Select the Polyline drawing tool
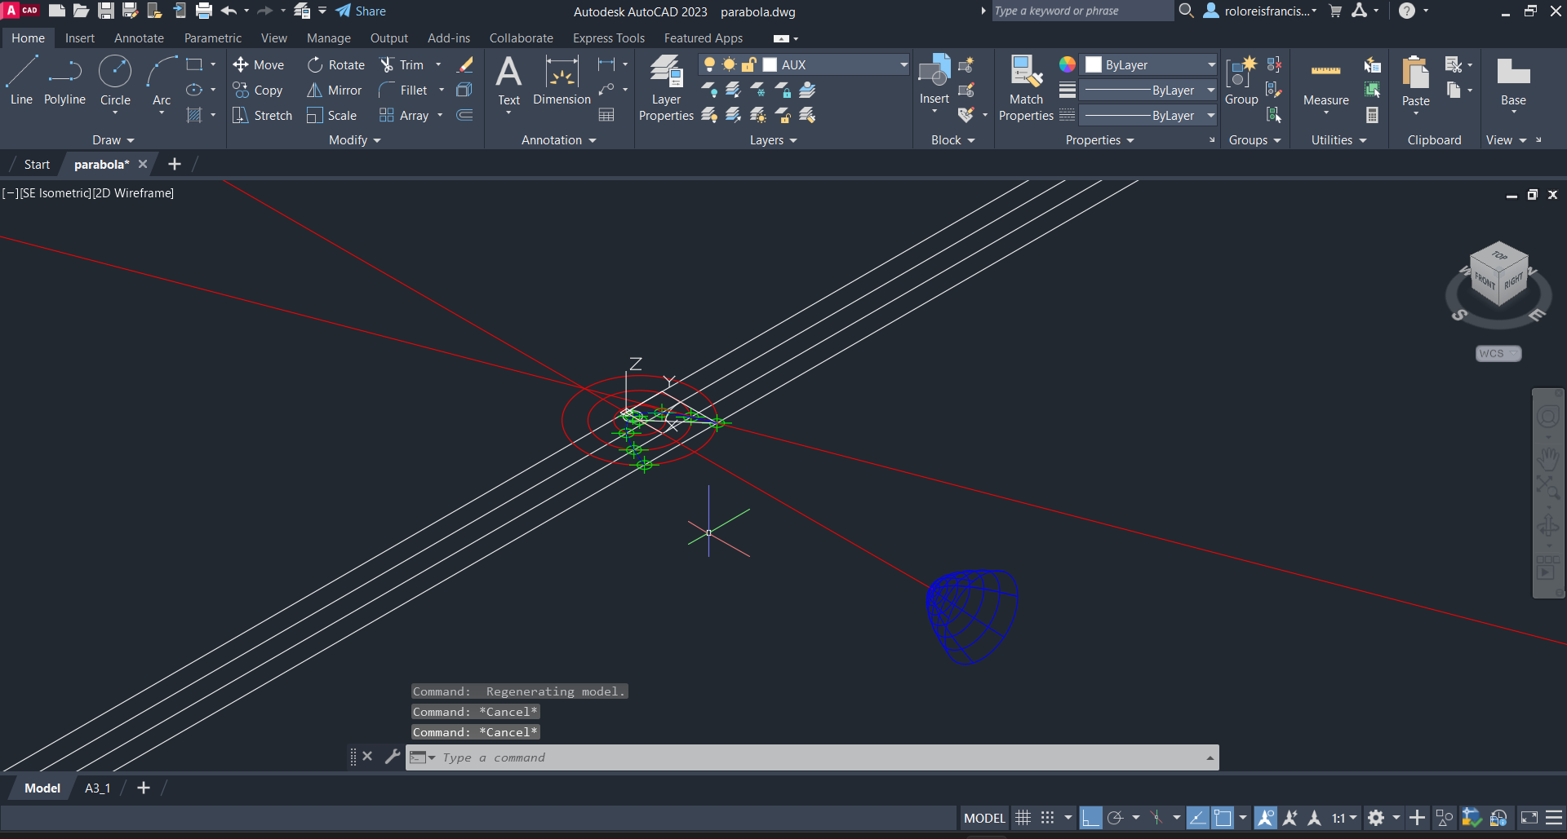 pyautogui.click(x=64, y=81)
